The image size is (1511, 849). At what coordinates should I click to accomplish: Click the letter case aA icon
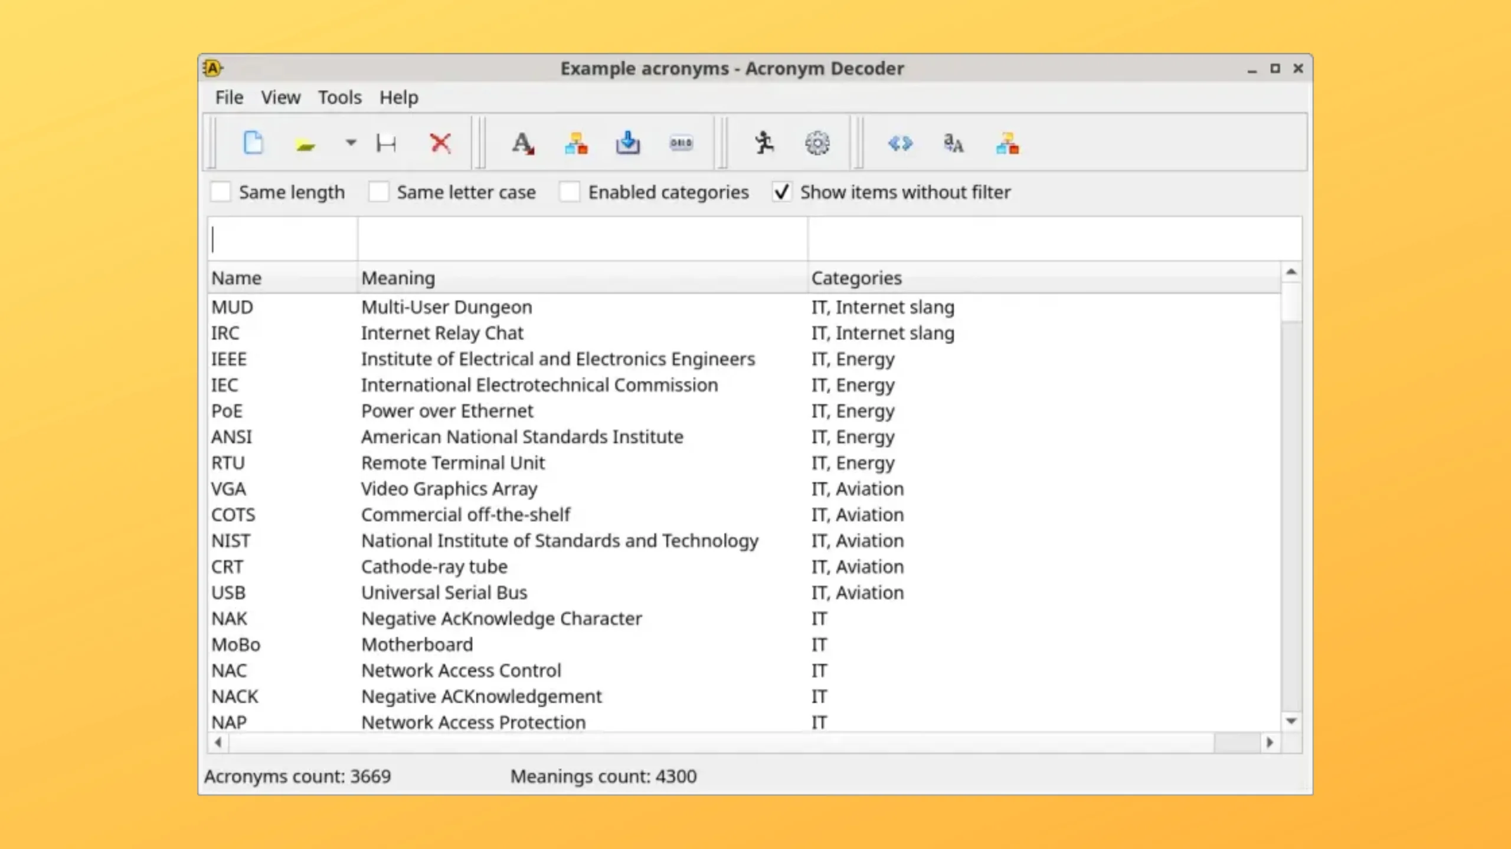point(953,143)
